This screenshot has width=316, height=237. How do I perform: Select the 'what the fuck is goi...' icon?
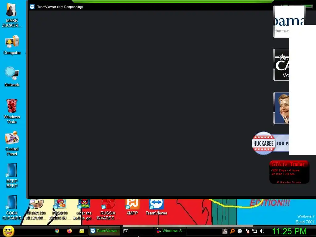pyautogui.click(x=84, y=210)
